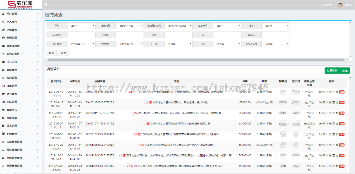Click the 订单管理 sidebar icon
Viewport: 355px width, 174px height.
3,86
